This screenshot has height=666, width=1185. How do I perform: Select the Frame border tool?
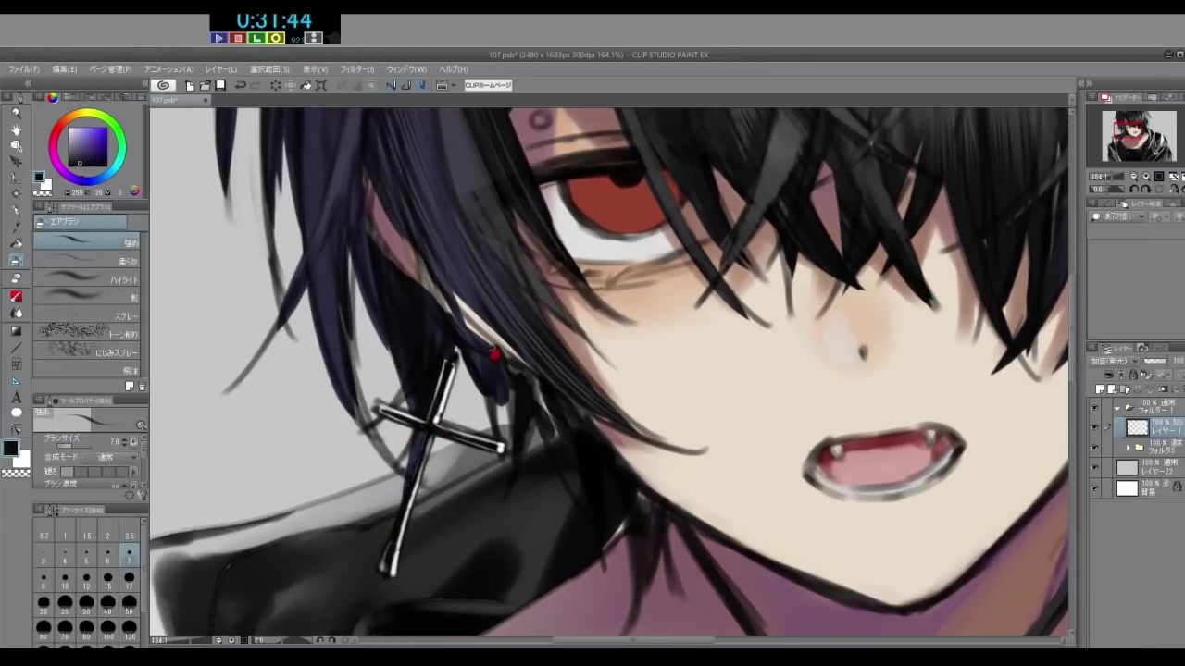(x=16, y=364)
